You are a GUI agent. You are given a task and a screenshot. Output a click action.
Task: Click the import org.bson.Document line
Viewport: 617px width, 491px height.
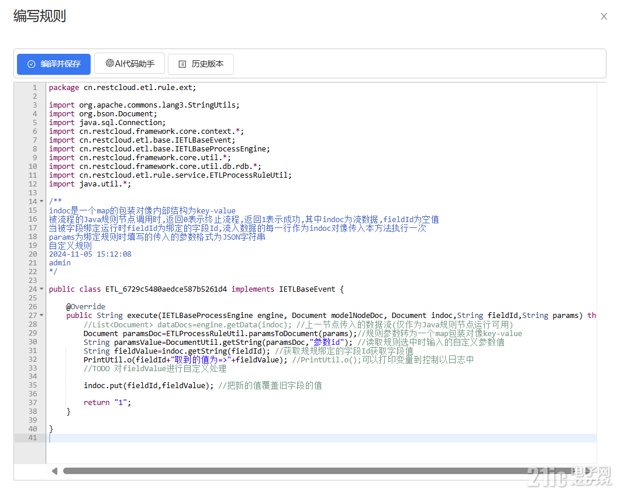pyautogui.click(x=103, y=114)
